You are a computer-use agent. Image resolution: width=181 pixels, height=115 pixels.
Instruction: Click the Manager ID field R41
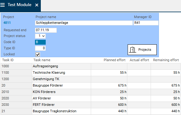coord(146,23)
